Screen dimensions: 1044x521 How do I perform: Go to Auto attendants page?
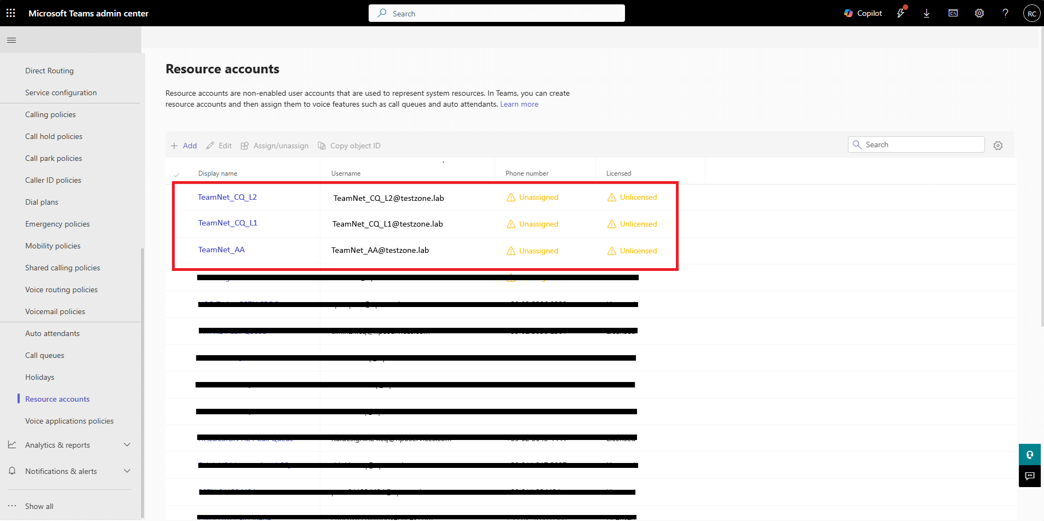point(52,333)
